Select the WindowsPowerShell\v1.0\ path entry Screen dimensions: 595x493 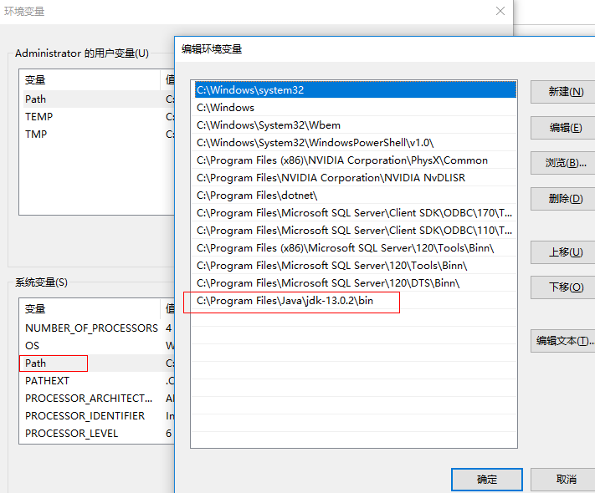355,143
